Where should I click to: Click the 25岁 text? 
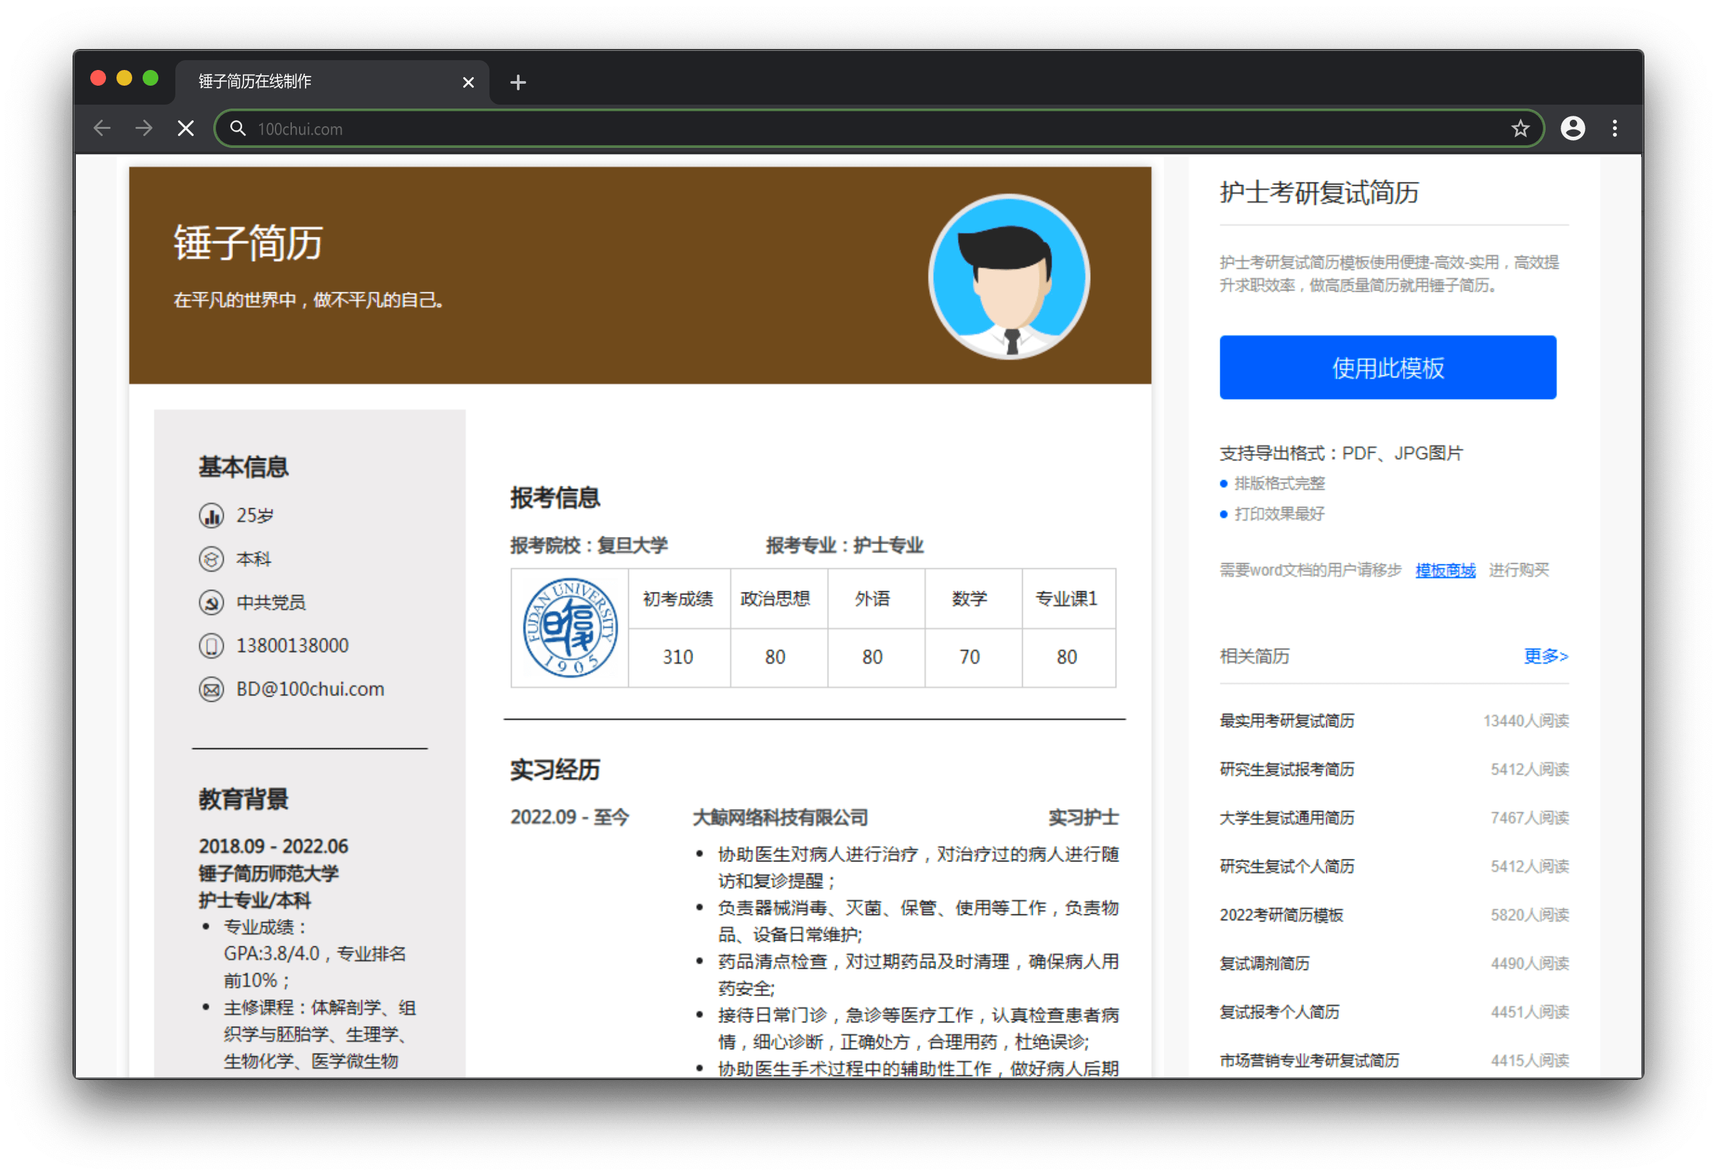click(x=255, y=515)
